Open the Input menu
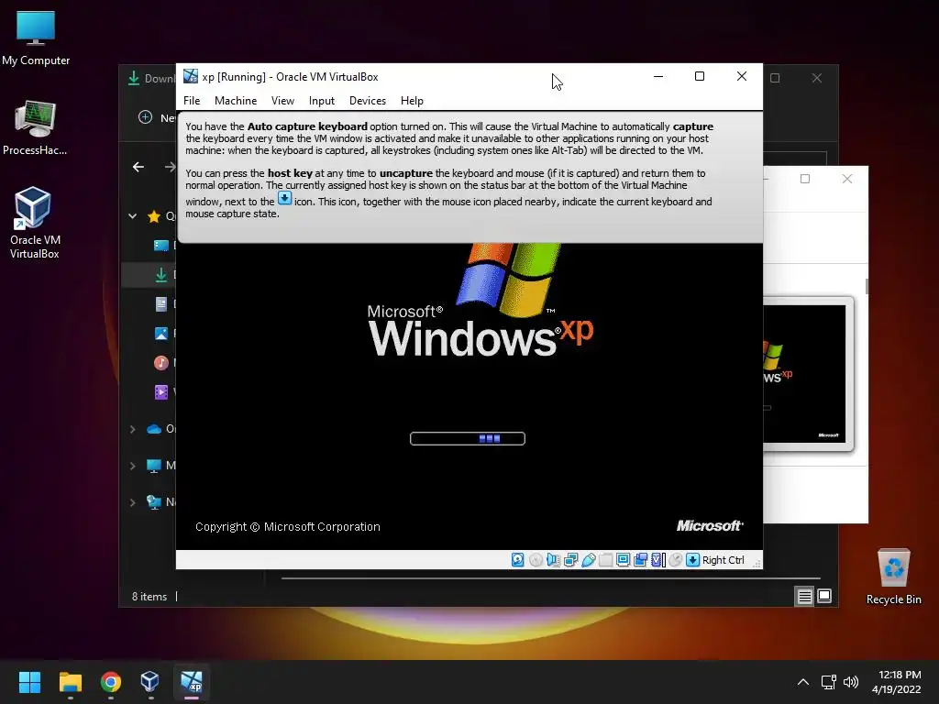The width and height of the screenshot is (939, 704). (x=322, y=101)
